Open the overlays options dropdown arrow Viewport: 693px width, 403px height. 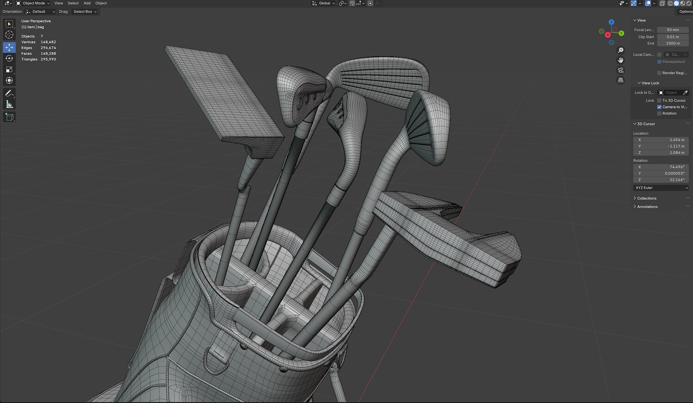coord(654,3)
